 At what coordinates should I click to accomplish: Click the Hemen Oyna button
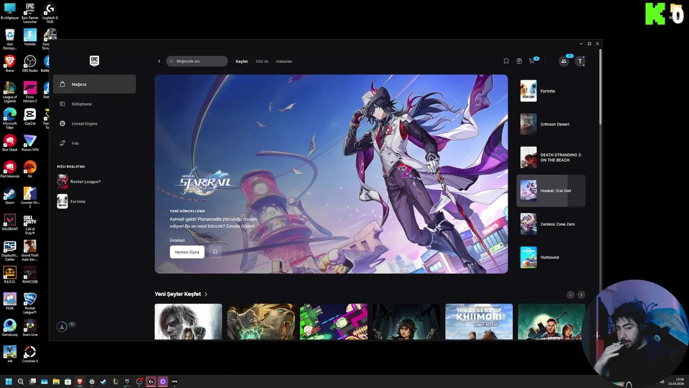pos(187,252)
